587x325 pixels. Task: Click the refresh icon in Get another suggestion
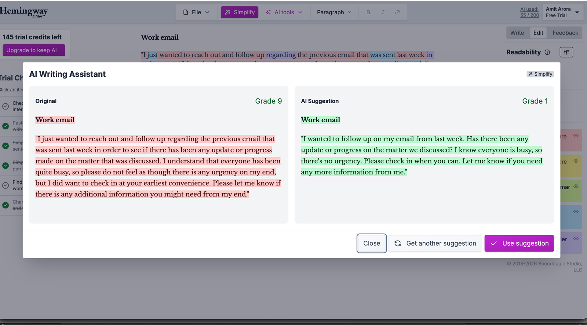(x=397, y=243)
